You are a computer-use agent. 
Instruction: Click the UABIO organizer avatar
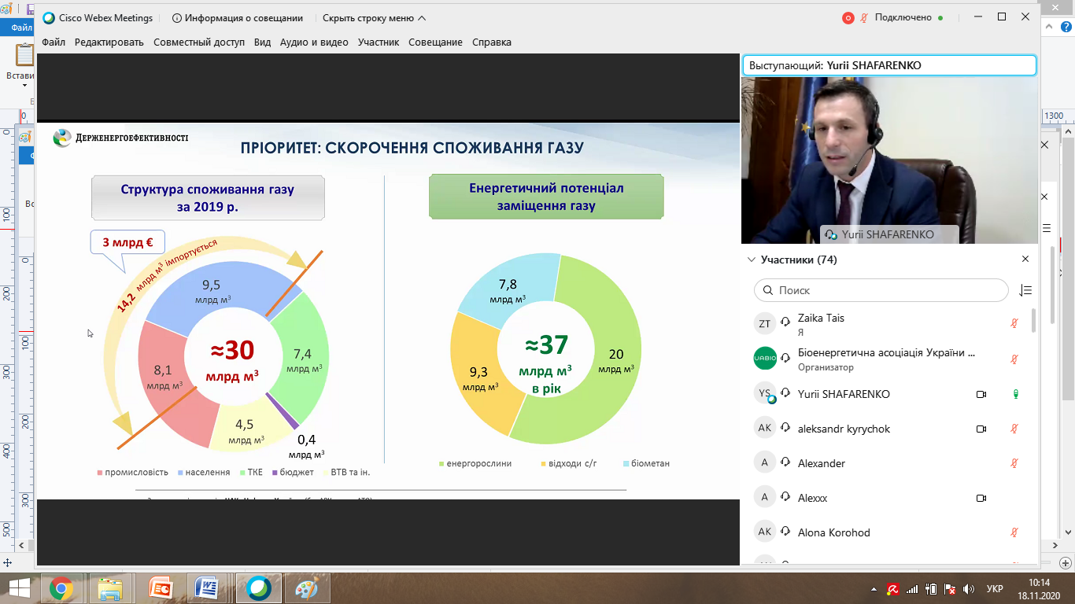click(x=765, y=359)
